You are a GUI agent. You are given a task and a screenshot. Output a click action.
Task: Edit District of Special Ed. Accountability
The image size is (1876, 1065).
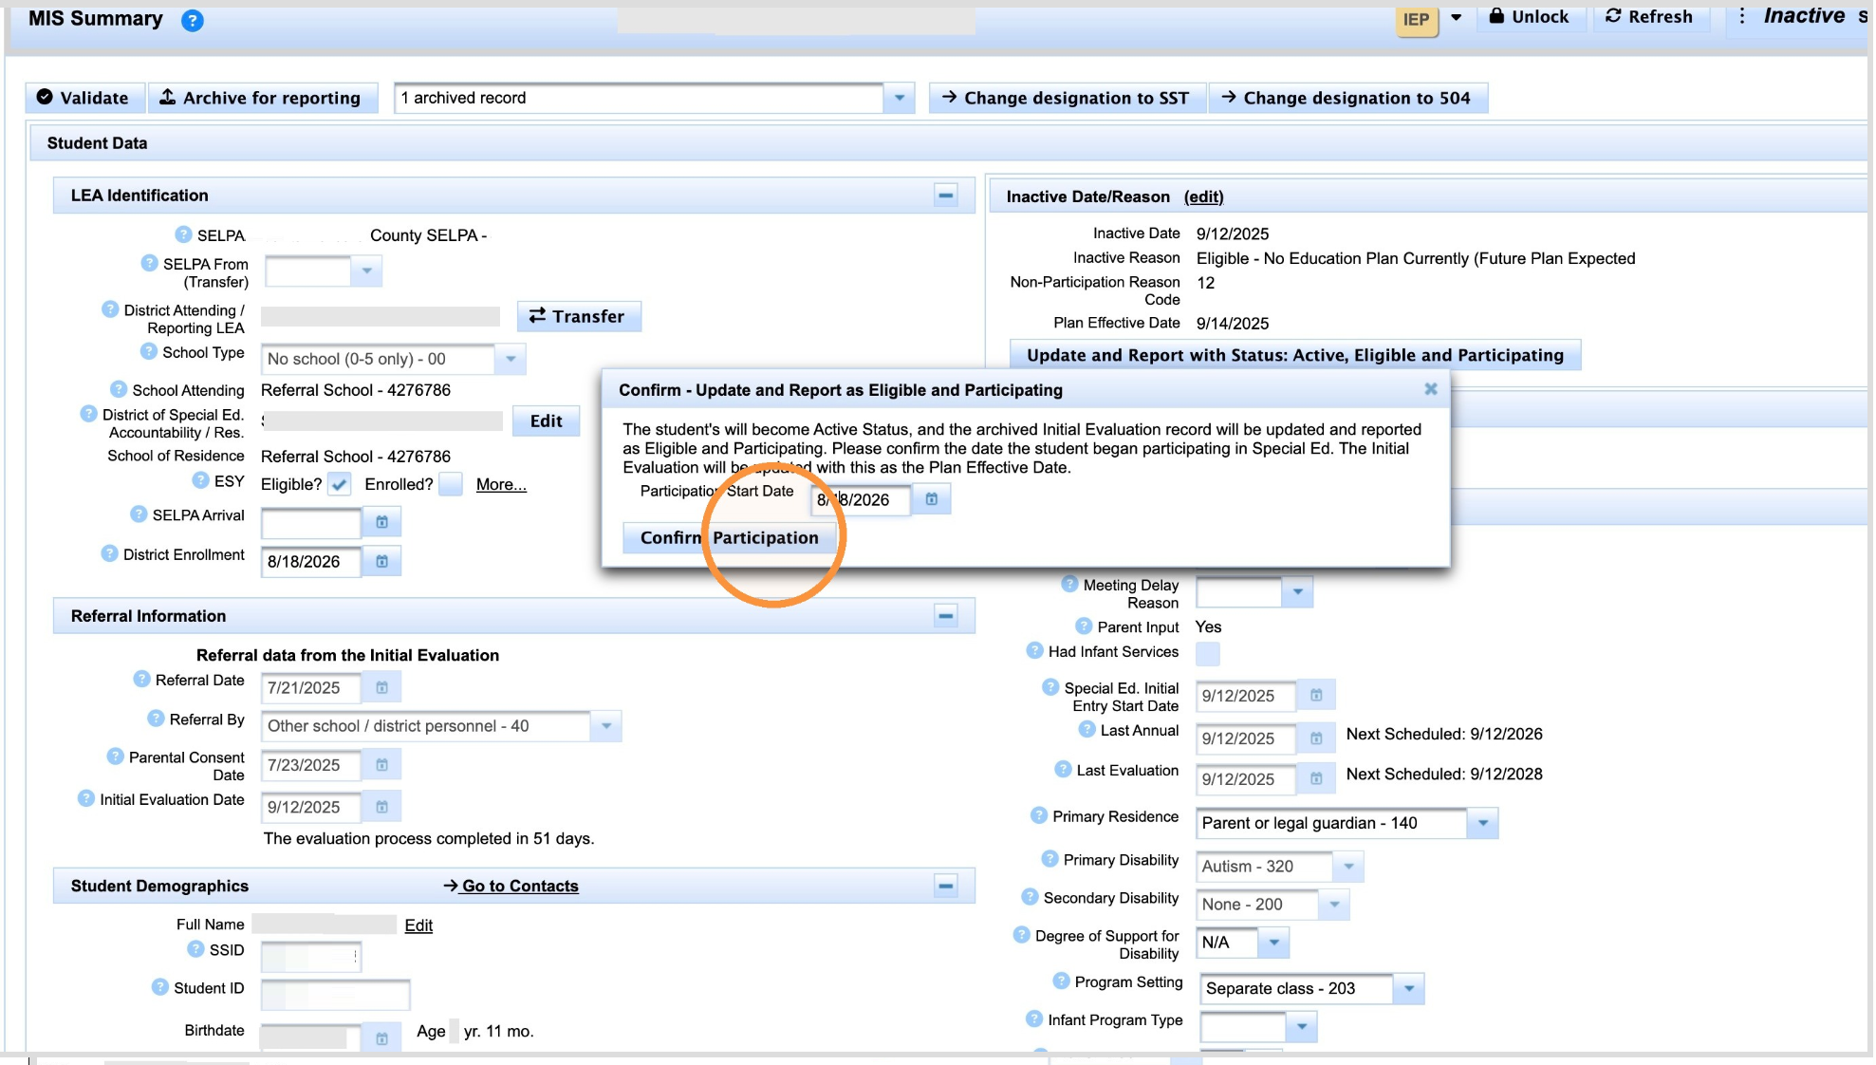[546, 421]
